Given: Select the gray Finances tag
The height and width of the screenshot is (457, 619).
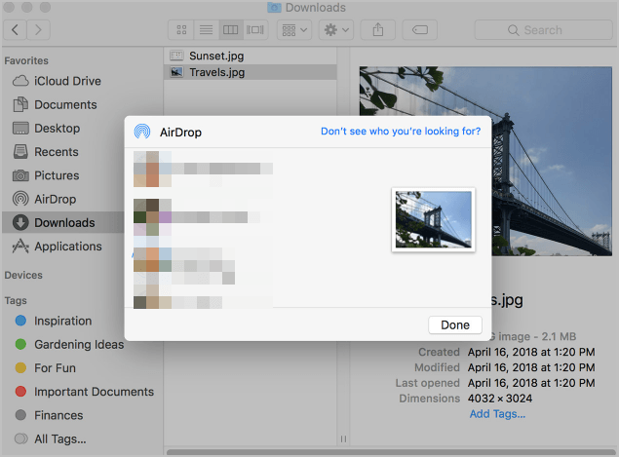Looking at the screenshot, I should [50, 415].
